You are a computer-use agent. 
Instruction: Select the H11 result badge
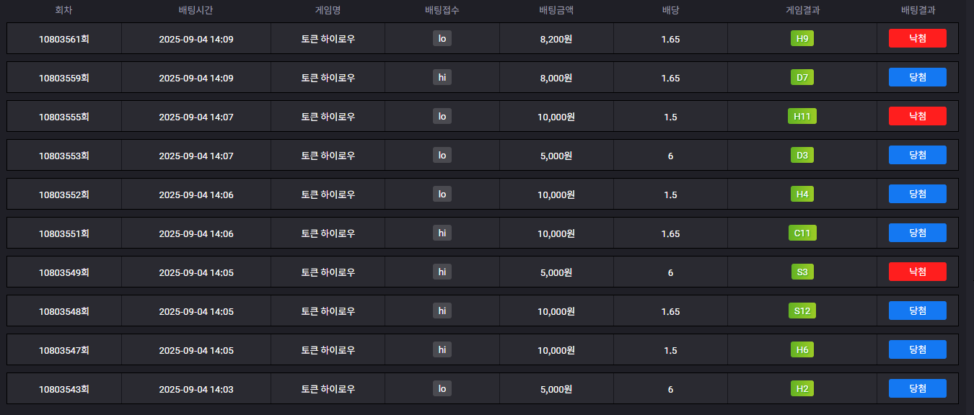(x=802, y=116)
